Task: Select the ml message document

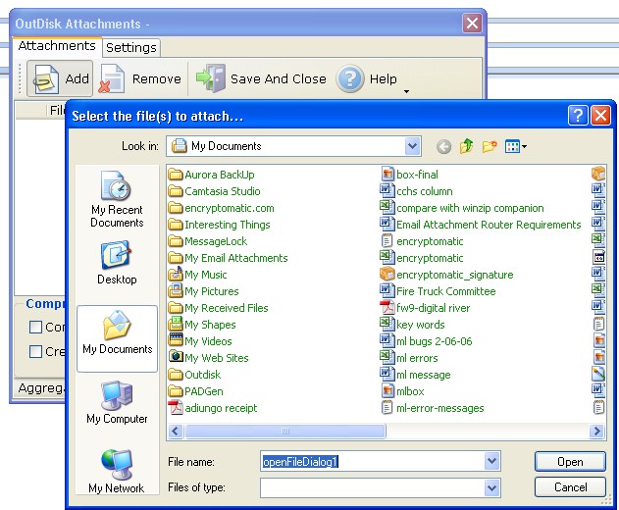Action: click(x=415, y=375)
